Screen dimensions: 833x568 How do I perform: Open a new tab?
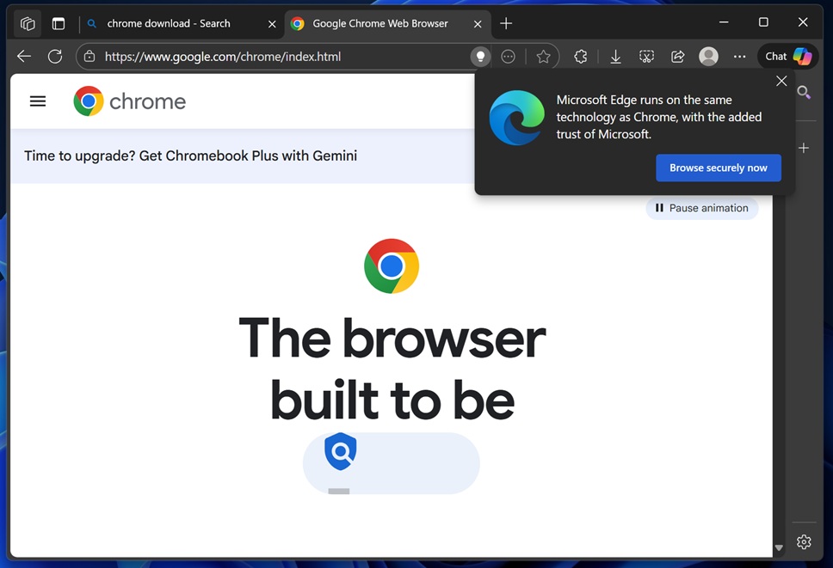(x=506, y=23)
